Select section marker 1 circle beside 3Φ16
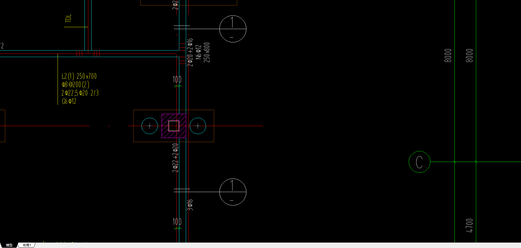 [233, 192]
